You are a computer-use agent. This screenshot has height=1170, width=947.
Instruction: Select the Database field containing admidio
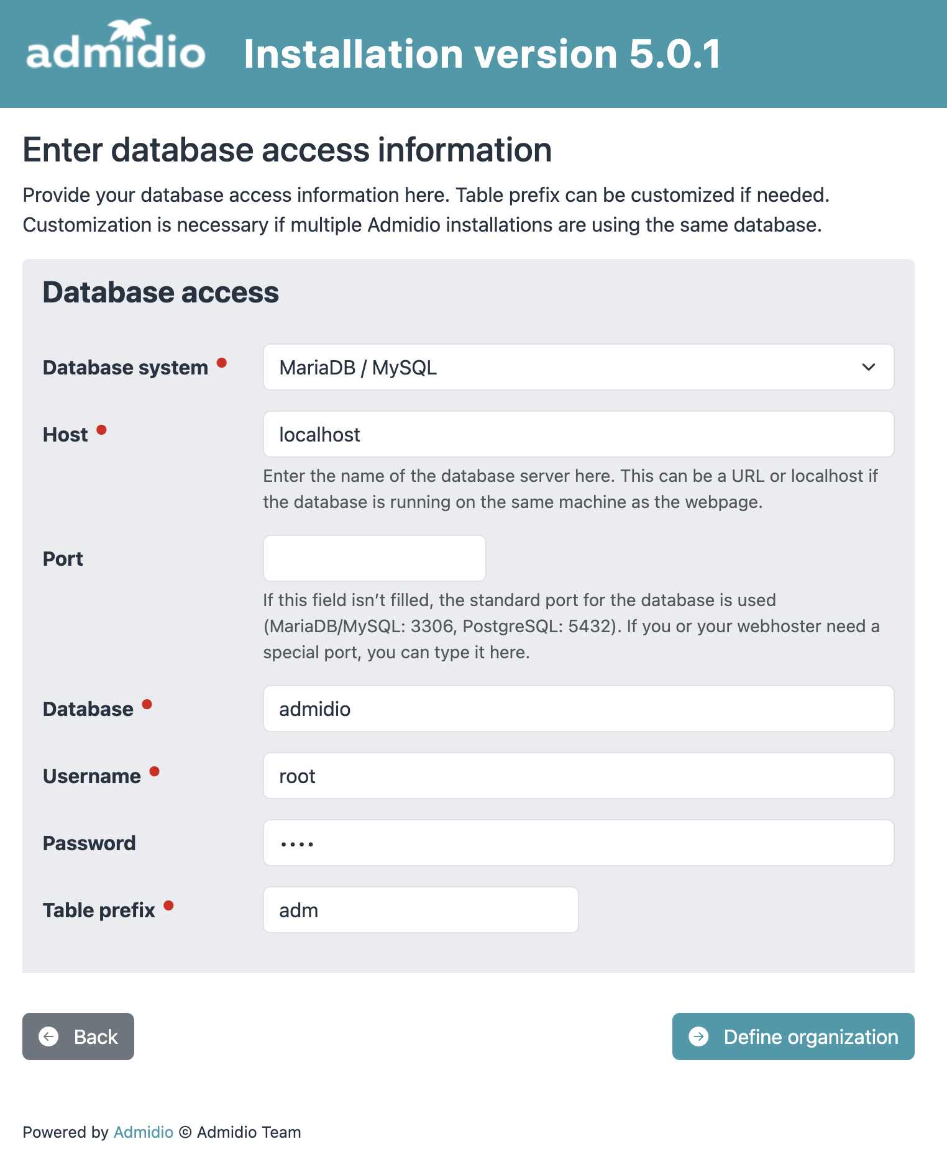click(x=579, y=709)
